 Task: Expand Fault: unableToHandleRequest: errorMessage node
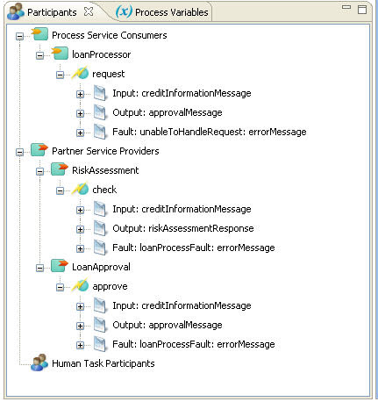pyautogui.click(x=80, y=133)
